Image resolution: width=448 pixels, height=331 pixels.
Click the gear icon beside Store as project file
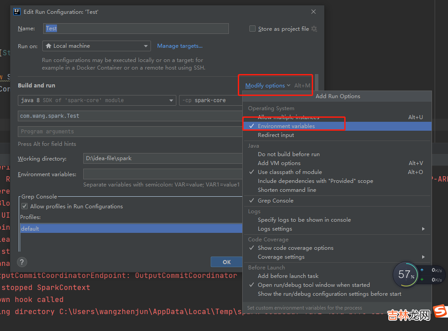point(314,29)
